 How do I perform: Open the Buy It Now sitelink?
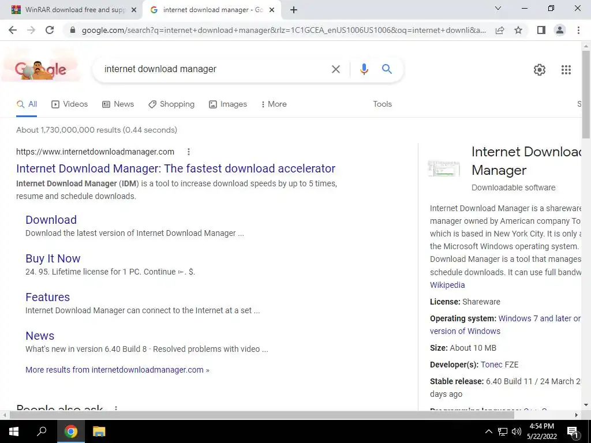[x=53, y=258]
